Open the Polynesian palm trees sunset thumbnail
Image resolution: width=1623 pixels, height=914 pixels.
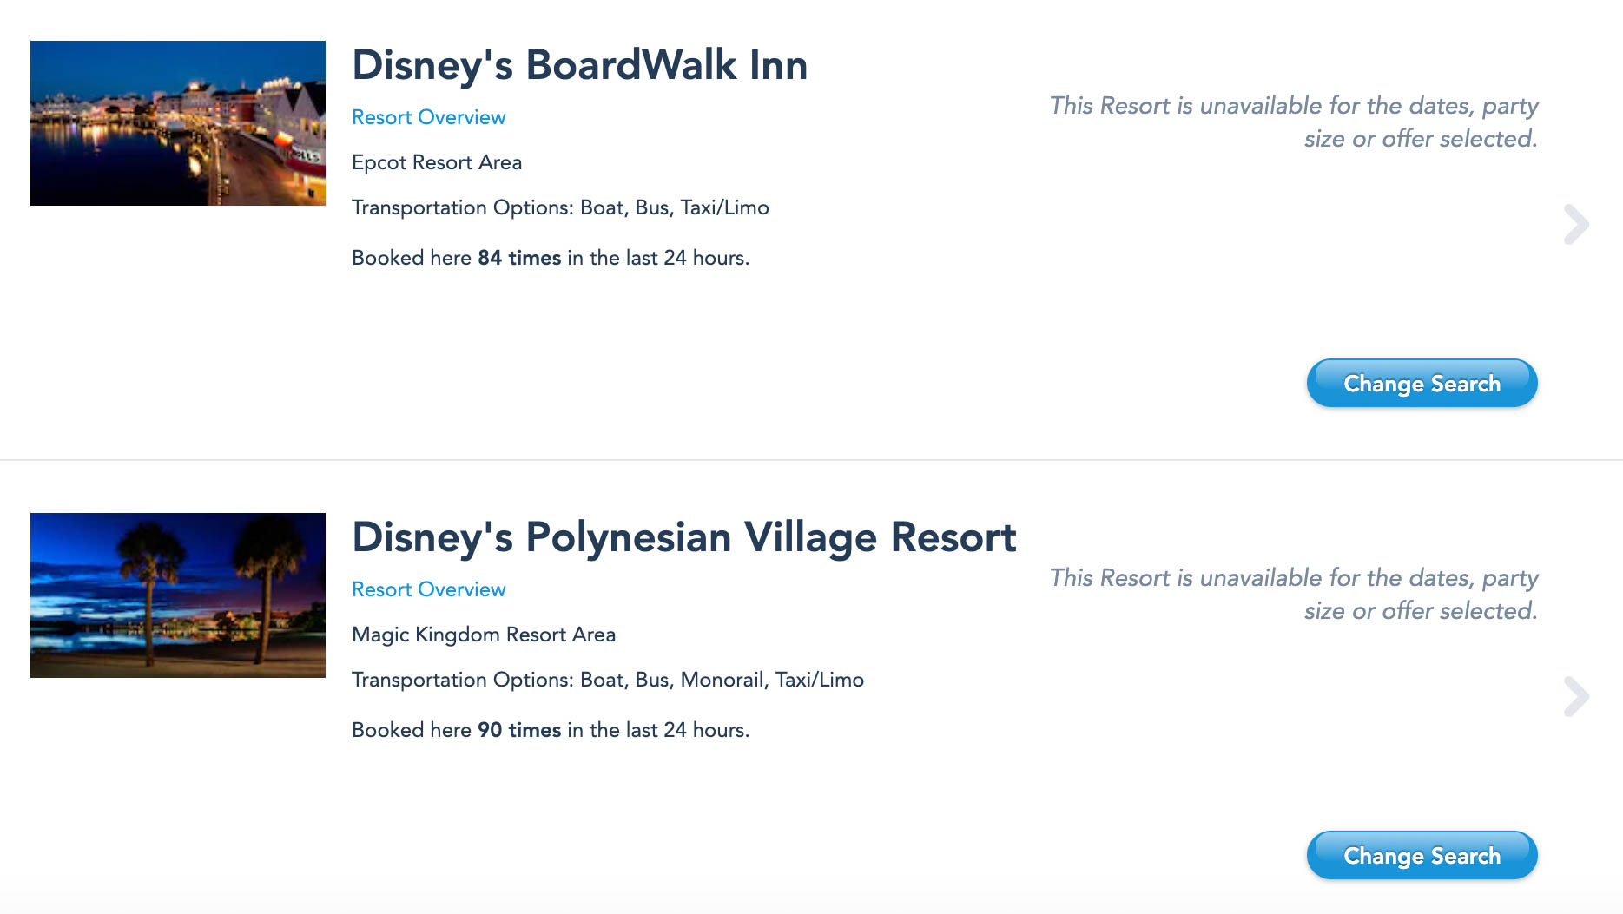178,595
